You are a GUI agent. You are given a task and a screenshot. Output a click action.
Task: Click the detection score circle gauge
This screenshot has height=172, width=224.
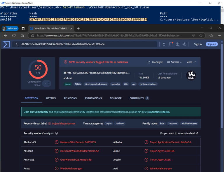38,69
